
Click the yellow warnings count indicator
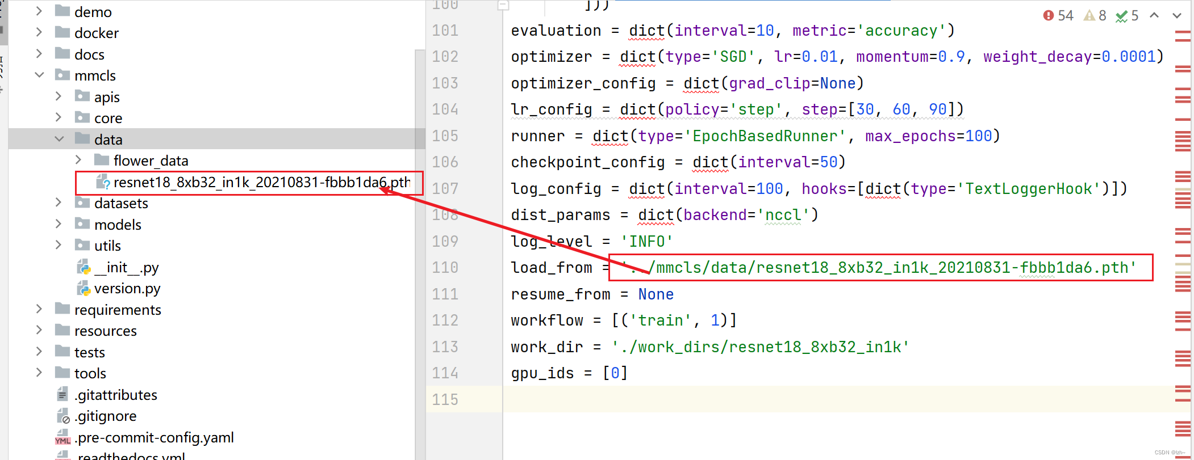tap(1095, 15)
